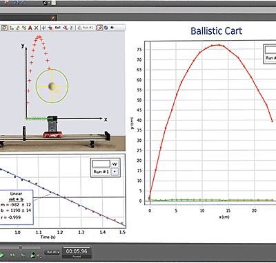The width and height of the screenshot is (276, 263).
Task: Click the yellow ball tracking target in video
Action: (x=52, y=87)
